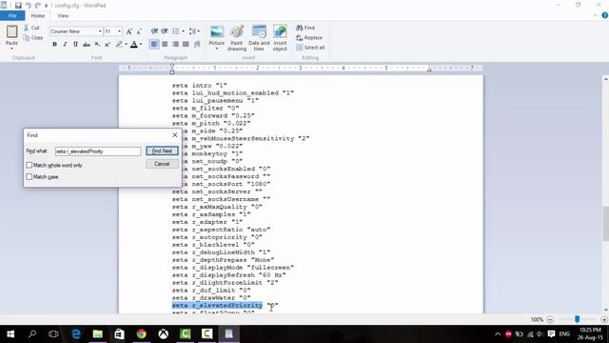Click the line spacing icon
Viewport: 609px width, 343px height.
192,31
